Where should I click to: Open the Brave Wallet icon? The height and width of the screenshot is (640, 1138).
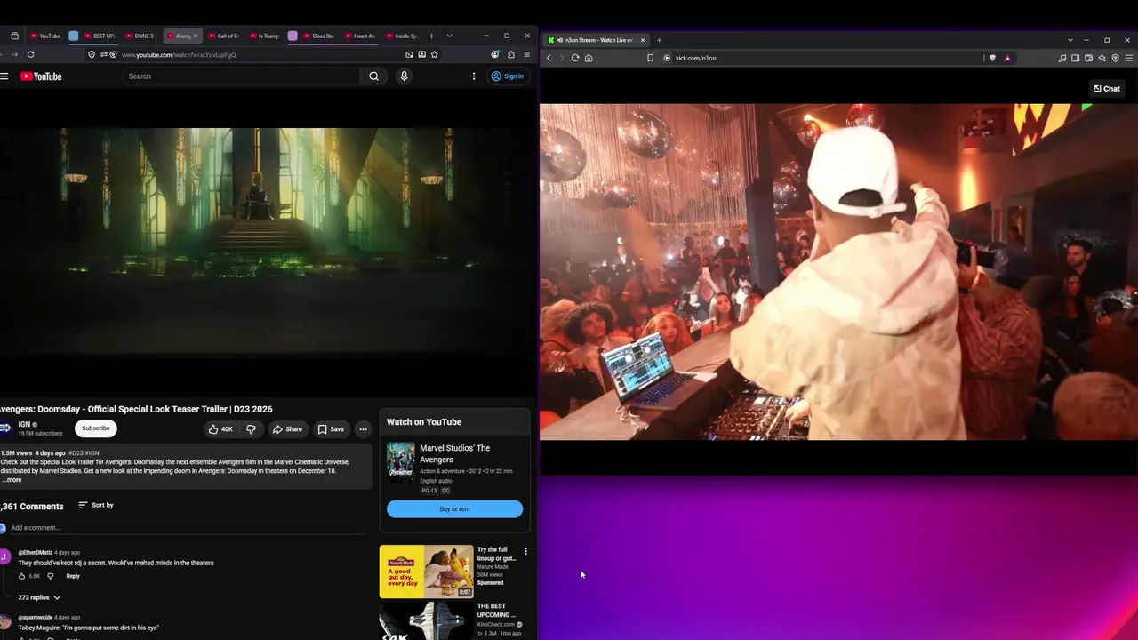1088,58
